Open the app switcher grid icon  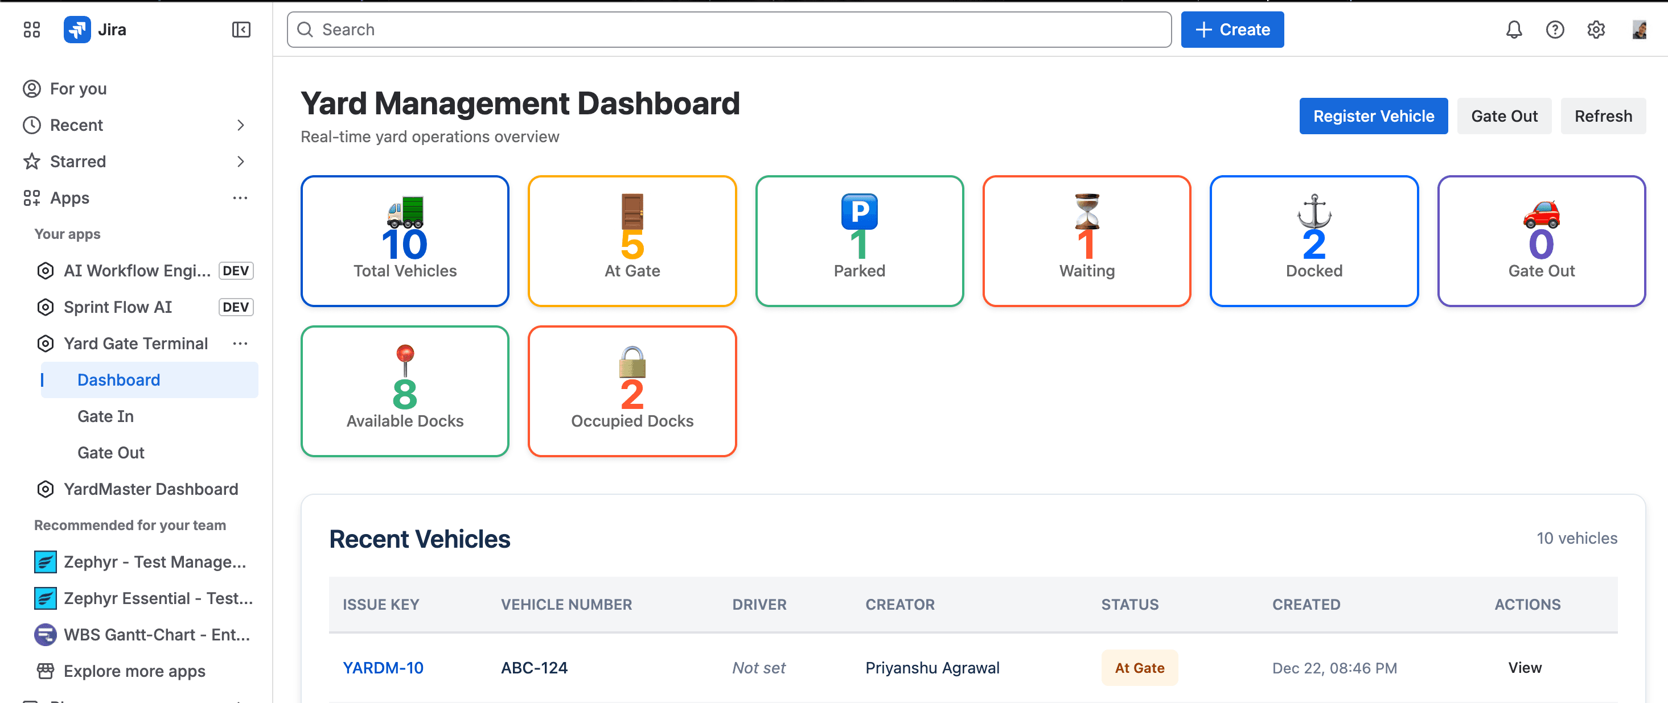(x=31, y=30)
